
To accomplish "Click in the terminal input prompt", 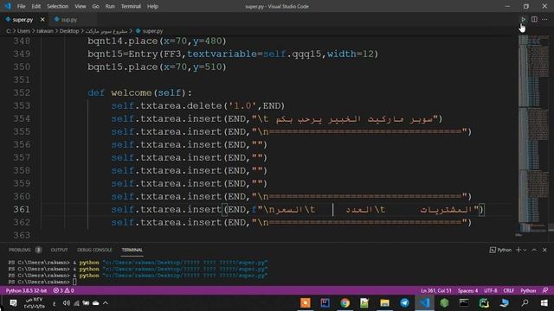I will [x=74, y=282].
